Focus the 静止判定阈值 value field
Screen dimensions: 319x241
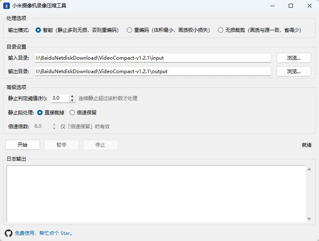pyautogui.click(x=60, y=98)
